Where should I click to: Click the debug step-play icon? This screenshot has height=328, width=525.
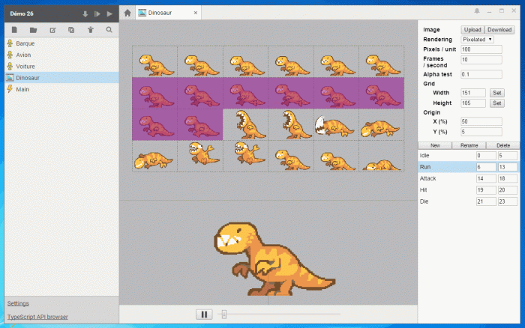tap(97, 14)
